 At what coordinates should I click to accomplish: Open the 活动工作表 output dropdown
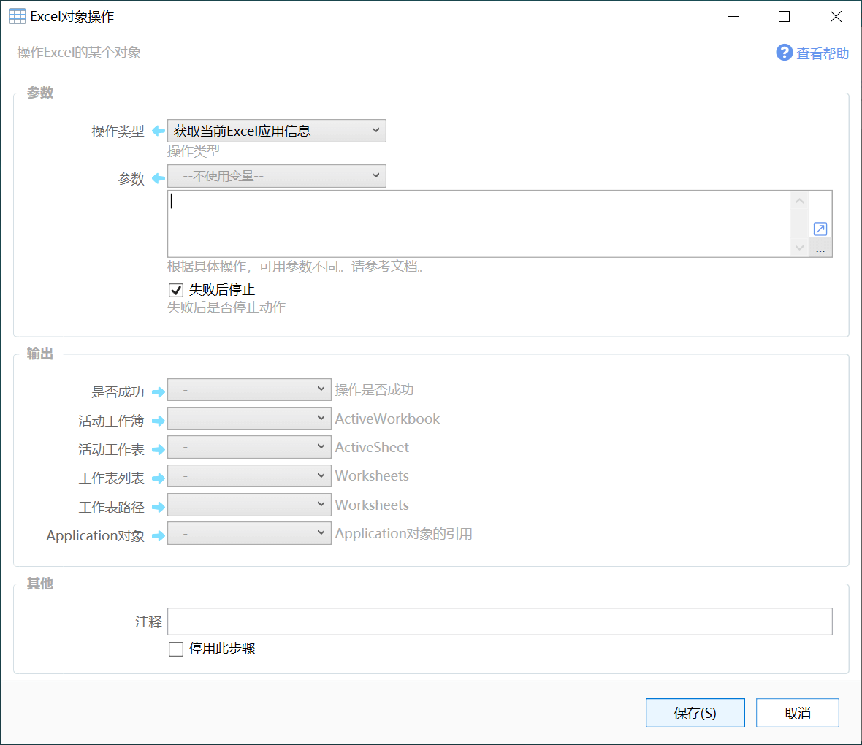[249, 447]
